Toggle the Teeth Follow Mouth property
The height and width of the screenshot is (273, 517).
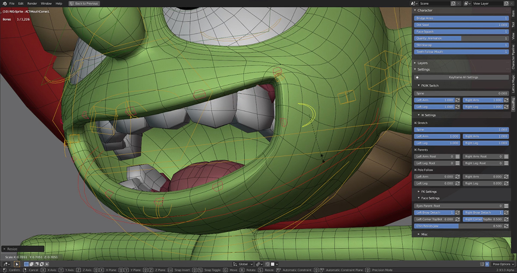(461, 52)
